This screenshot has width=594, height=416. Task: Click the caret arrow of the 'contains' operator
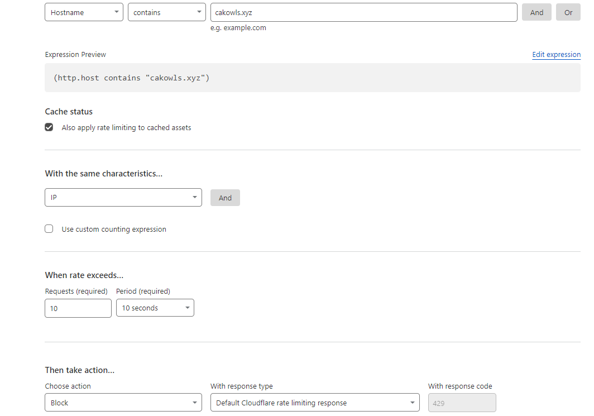[200, 12]
